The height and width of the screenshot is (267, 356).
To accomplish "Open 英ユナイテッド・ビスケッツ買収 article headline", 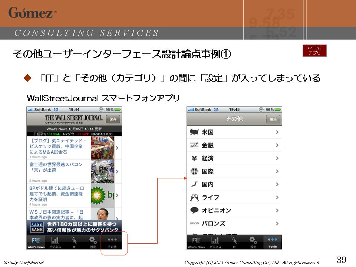I will [58, 146].
